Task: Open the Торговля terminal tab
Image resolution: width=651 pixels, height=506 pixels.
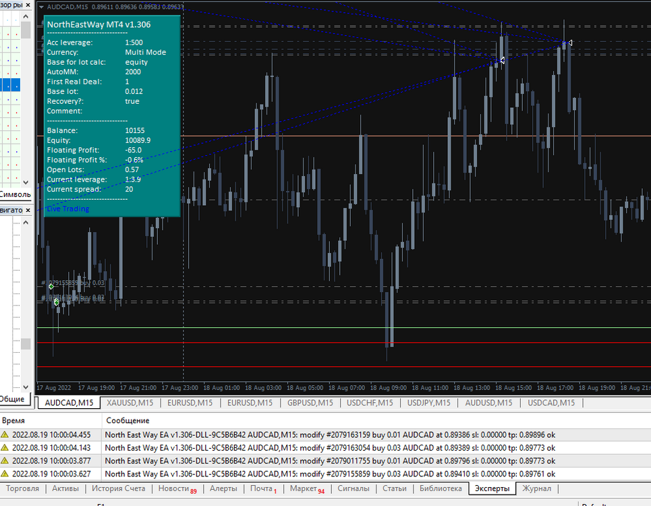Action: click(22, 488)
